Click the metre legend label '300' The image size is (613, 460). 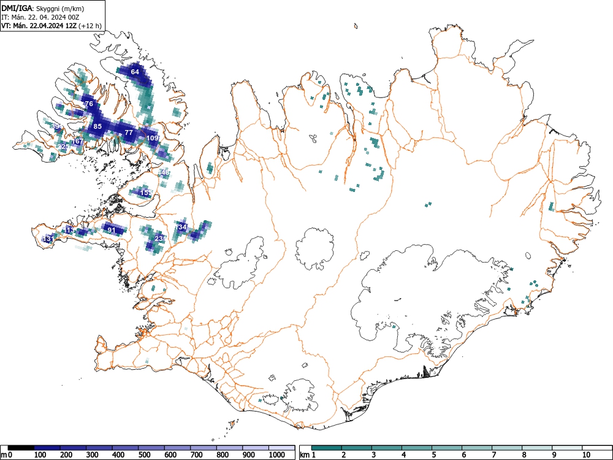pyautogui.click(x=93, y=454)
